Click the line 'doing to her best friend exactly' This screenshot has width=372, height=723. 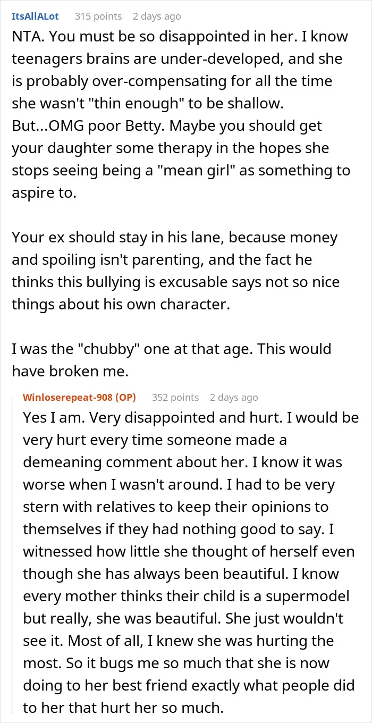[189, 686]
